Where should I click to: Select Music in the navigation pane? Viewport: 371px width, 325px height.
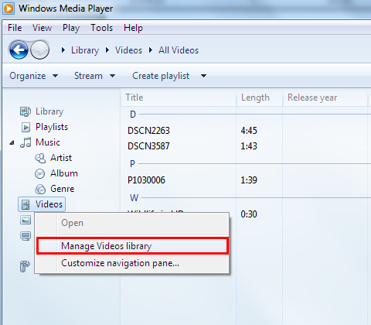pyautogui.click(x=48, y=142)
